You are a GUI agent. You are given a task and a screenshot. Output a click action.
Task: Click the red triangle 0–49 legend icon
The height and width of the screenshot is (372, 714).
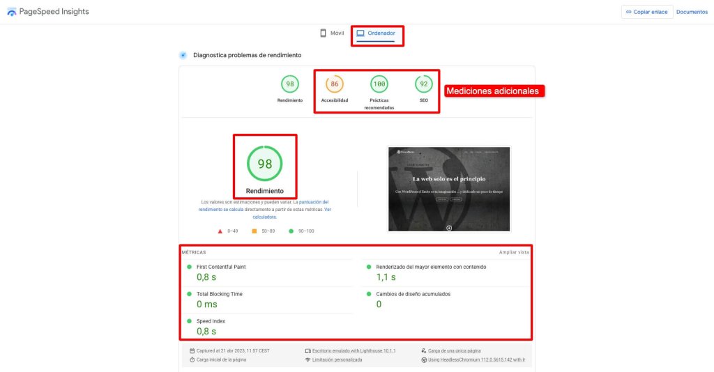[220, 231]
